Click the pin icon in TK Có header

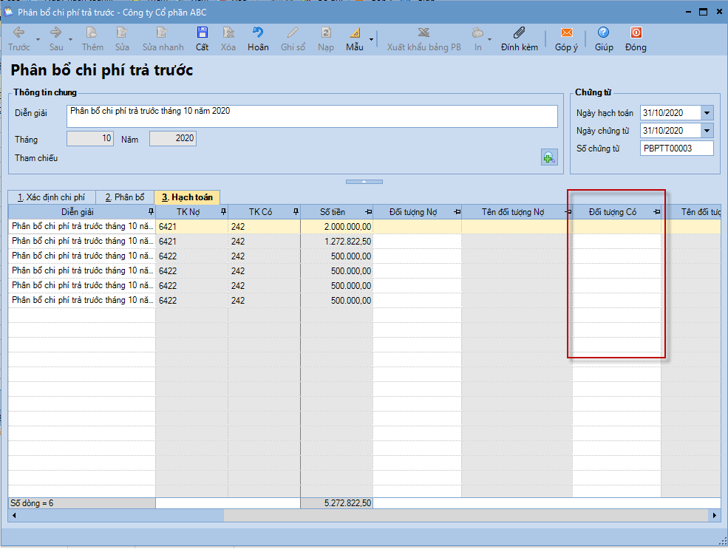[x=296, y=211]
